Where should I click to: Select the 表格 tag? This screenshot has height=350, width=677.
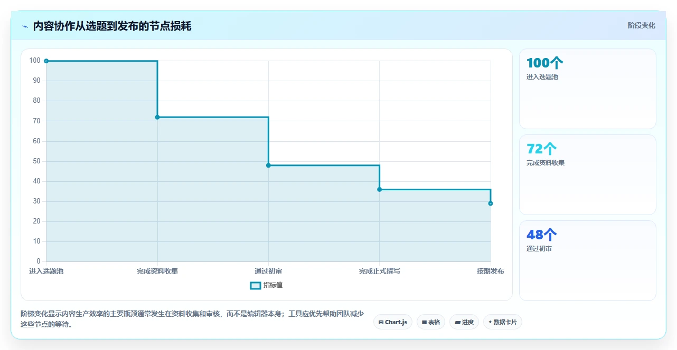coord(431,322)
